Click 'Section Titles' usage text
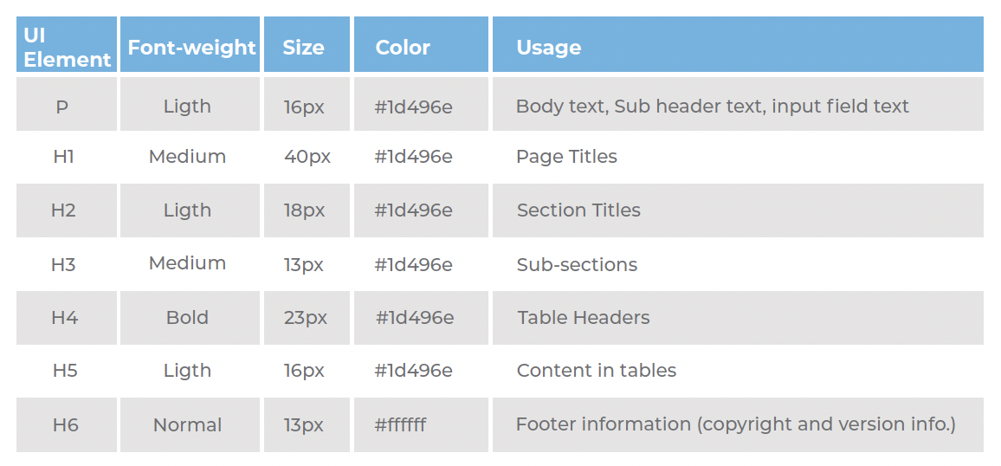Image resolution: width=1001 pixels, height=466 pixels. click(x=578, y=210)
